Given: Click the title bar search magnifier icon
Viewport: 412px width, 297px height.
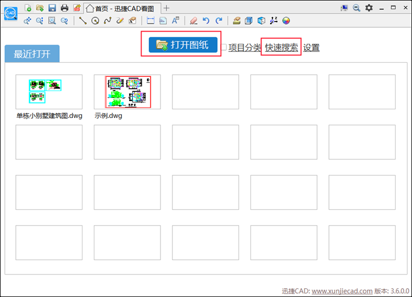Looking at the screenshot, I should 357,8.
